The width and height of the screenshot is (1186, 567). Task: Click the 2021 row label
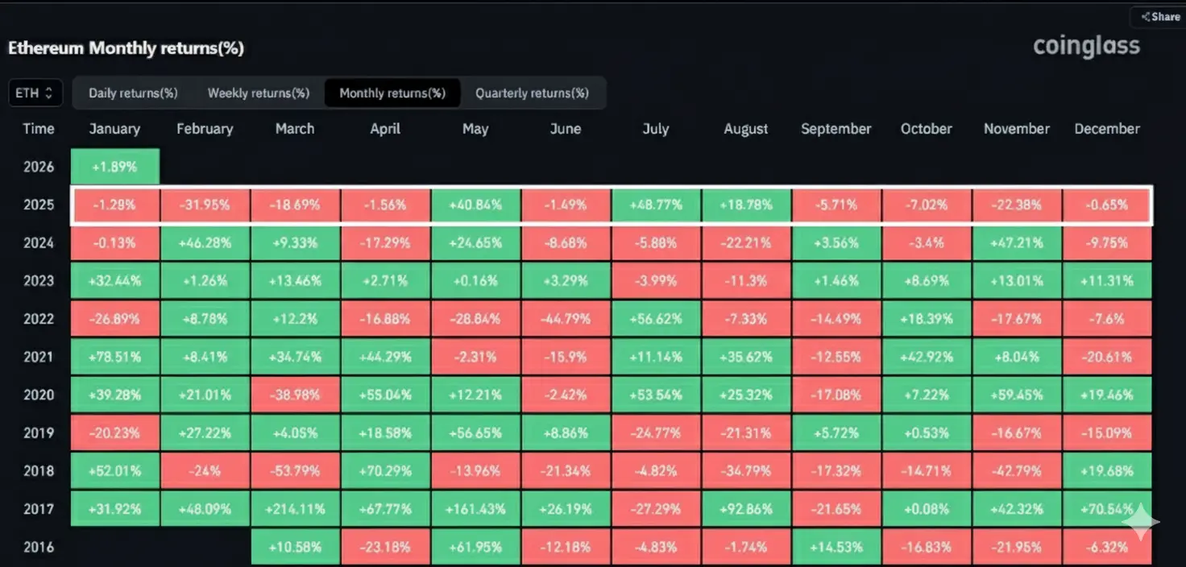(x=39, y=357)
